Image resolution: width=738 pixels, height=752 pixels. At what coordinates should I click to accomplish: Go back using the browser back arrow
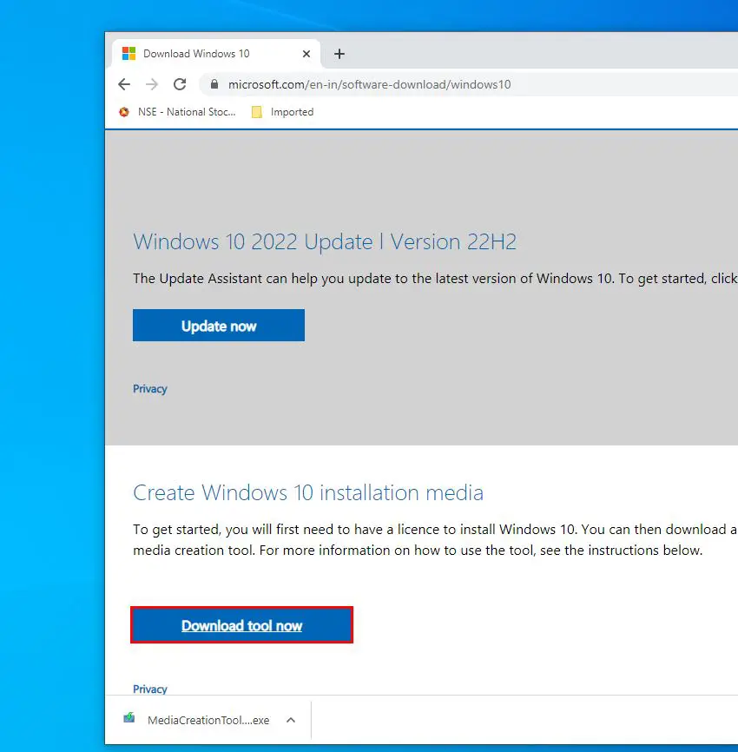(x=124, y=84)
